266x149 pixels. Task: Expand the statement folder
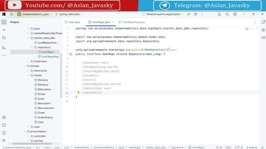tap(28, 61)
